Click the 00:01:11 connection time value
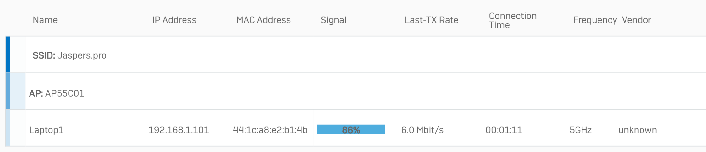Image resolution: width=706 pixels, height=152 pixels. (x=504, y=130)
